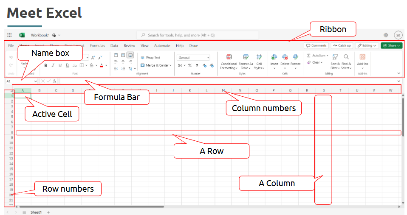Click the Delete cells icon
This screenshot has height=215, width=407.
coord(285,57)
